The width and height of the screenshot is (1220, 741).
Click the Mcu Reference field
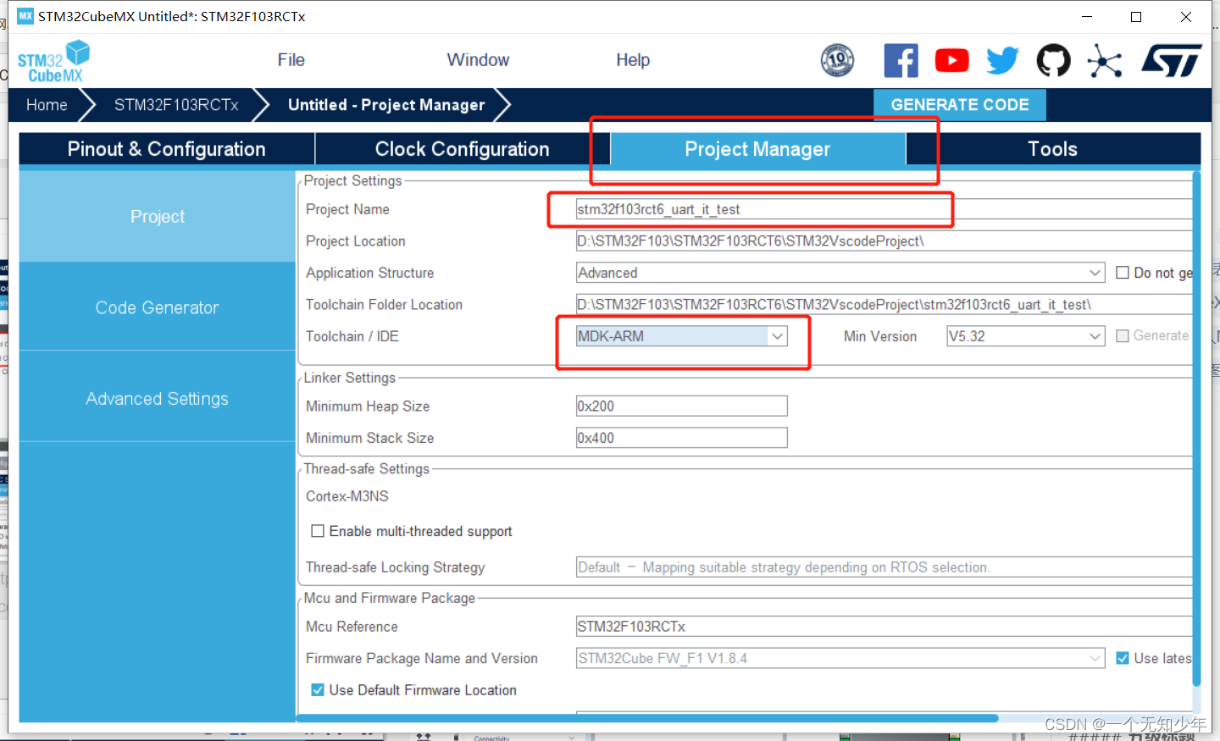884,627
